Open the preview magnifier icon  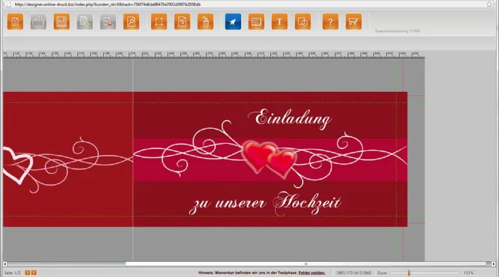(131, 22)
